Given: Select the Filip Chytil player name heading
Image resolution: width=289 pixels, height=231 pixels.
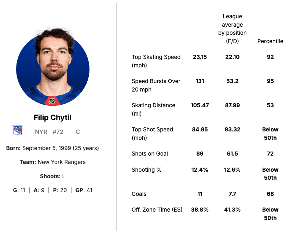Looking at the screenshot, I should pyautogui.click(x=53, y=118).
